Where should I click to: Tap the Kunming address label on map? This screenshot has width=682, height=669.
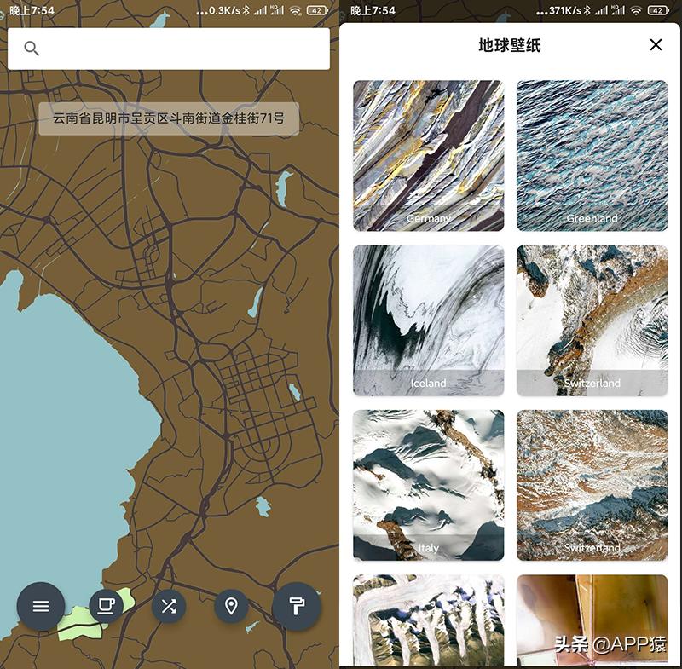click(x=169, y=118)
